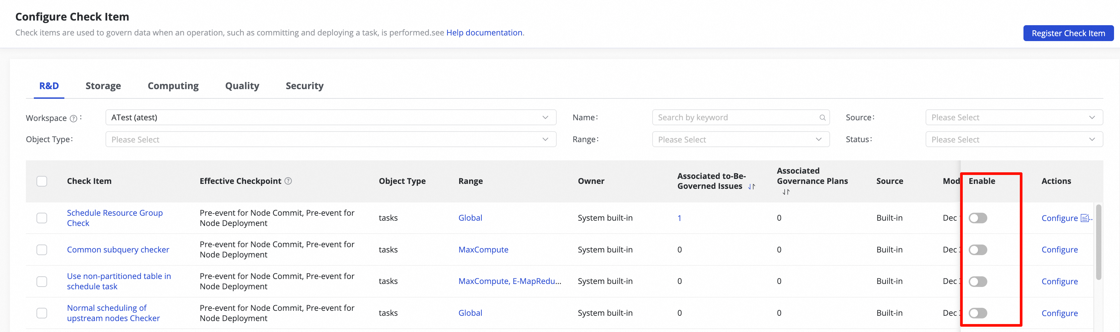Click the search magnifier in Name field
Viewport: 1120px width, 332px height.
(x=822, y=118)
